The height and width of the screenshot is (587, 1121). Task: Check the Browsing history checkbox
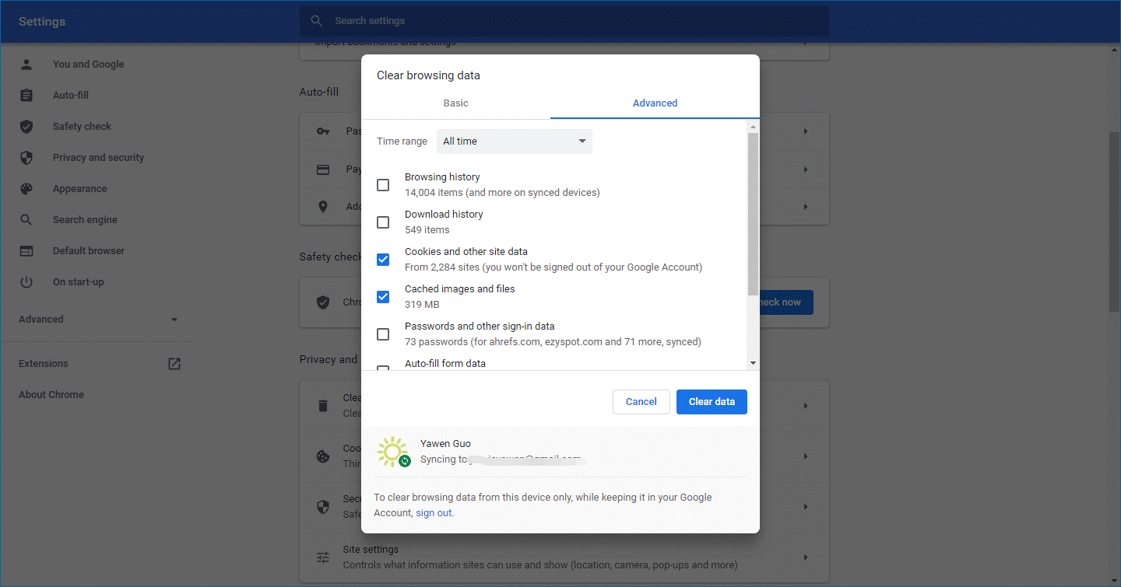tap(383, 185)
